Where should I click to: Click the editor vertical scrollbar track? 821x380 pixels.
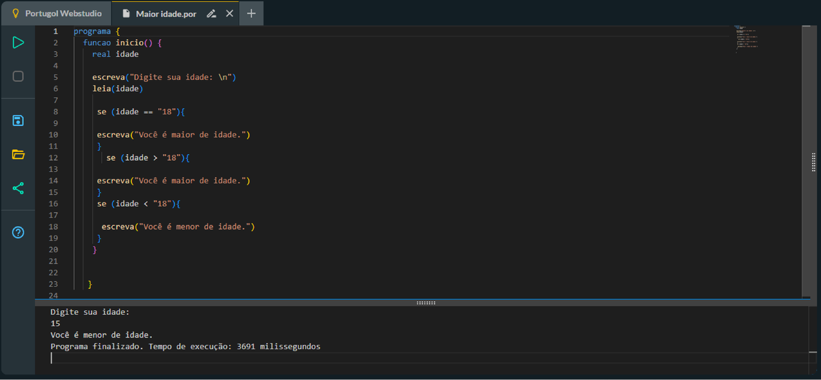pos(805,205)
